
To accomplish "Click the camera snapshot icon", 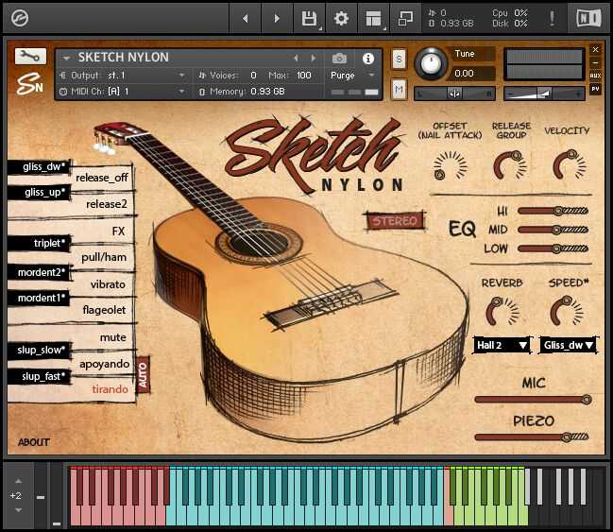I will [x=339, y=59].
